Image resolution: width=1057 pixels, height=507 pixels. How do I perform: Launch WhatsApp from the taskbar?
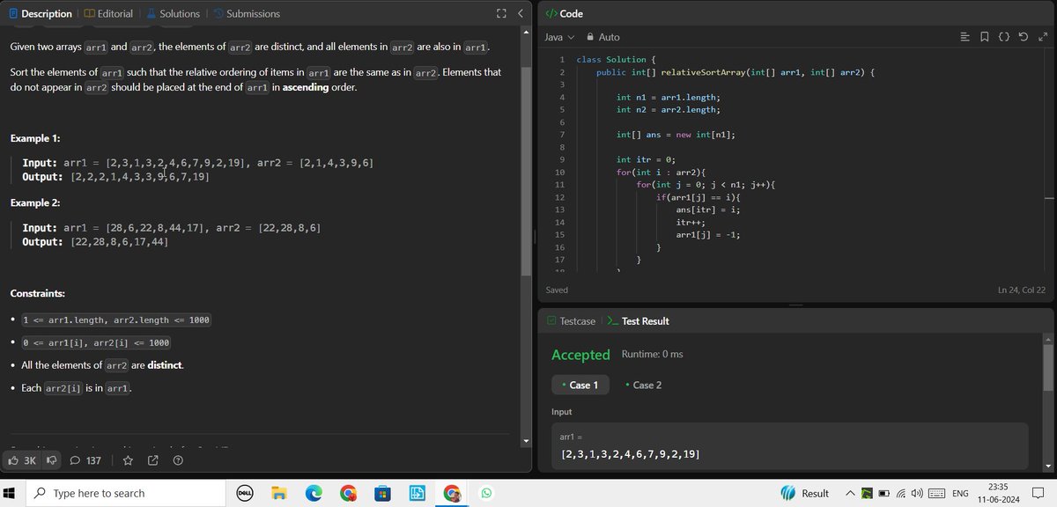pos(485,493)
